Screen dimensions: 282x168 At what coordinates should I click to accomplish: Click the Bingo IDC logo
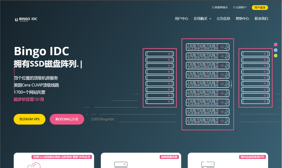26,19
